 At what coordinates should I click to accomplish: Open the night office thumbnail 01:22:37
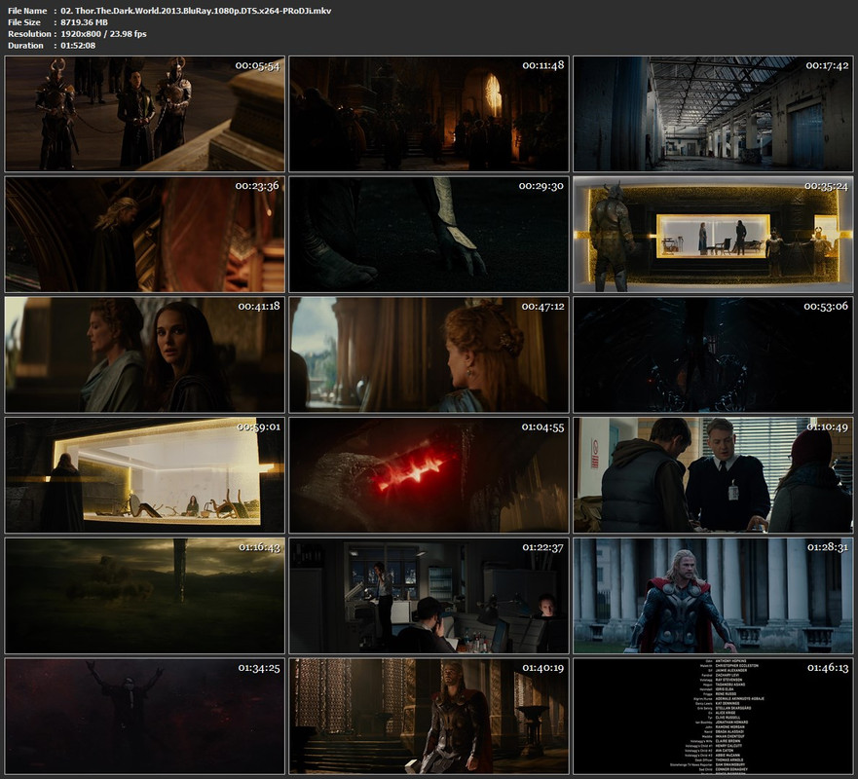coord(429,596)
